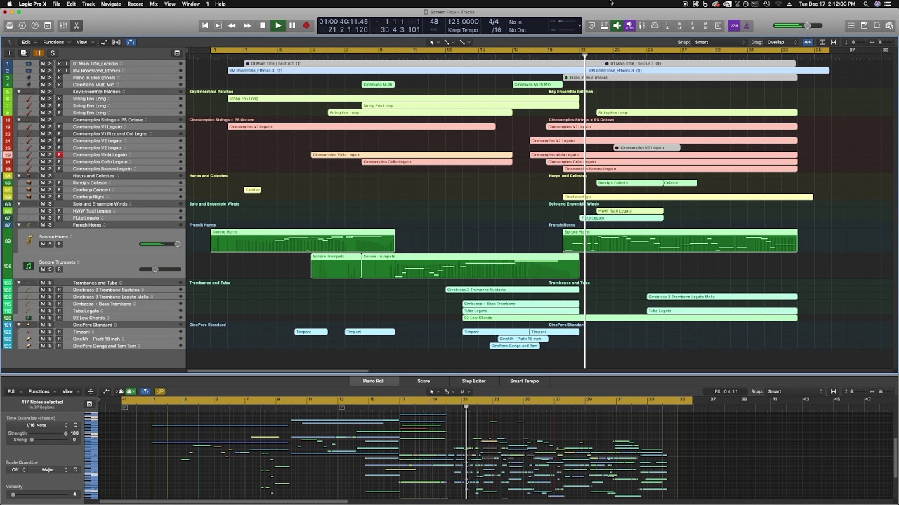The image size is (899, 505).
Task: Adjust Sonore Horns track volume slider
Action: pos(159,244)
